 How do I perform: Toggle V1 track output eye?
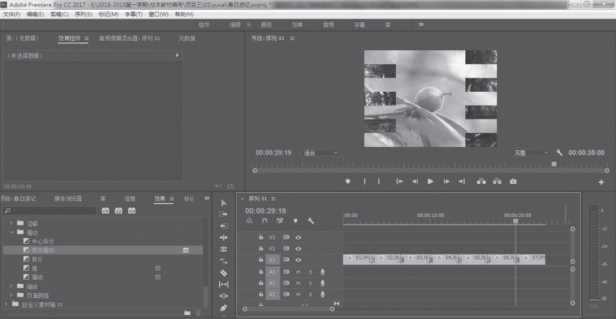(299, 260)
